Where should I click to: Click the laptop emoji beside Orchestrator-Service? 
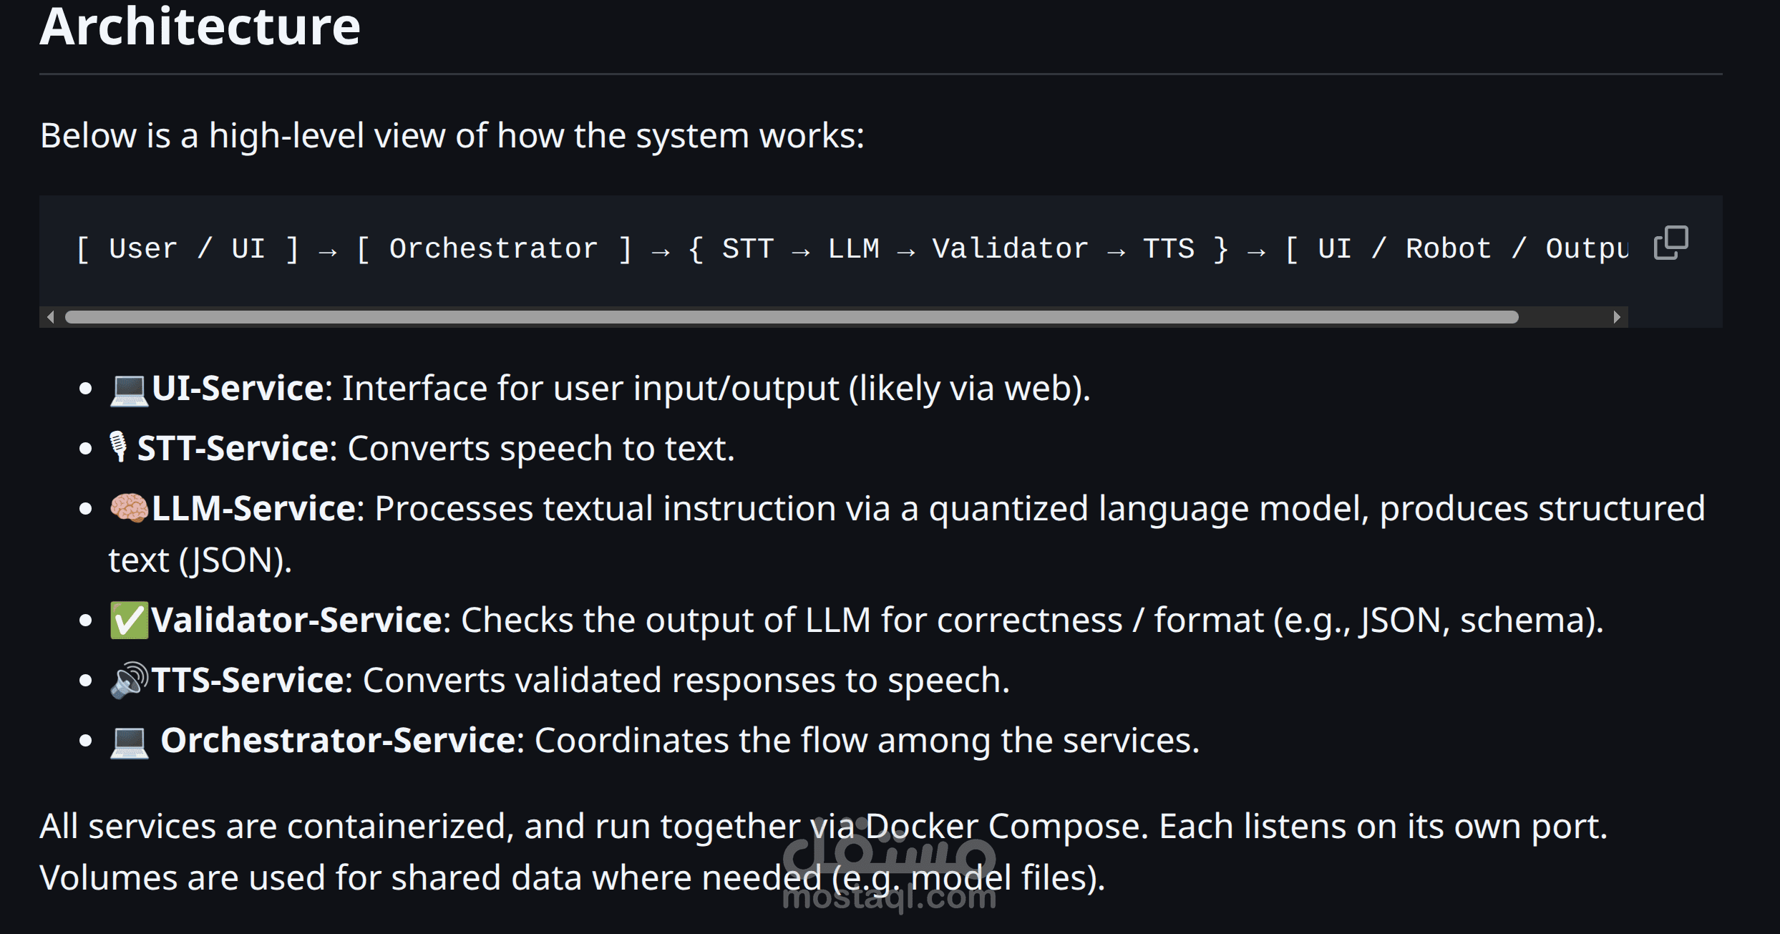click(x=129, y=741)
